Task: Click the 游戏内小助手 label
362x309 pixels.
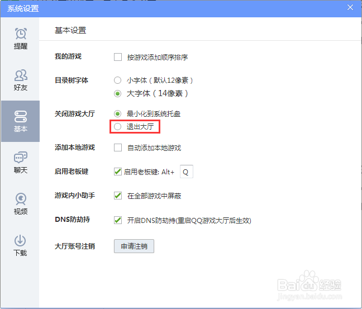Action: pyautogui.click(x=75, y=196)
